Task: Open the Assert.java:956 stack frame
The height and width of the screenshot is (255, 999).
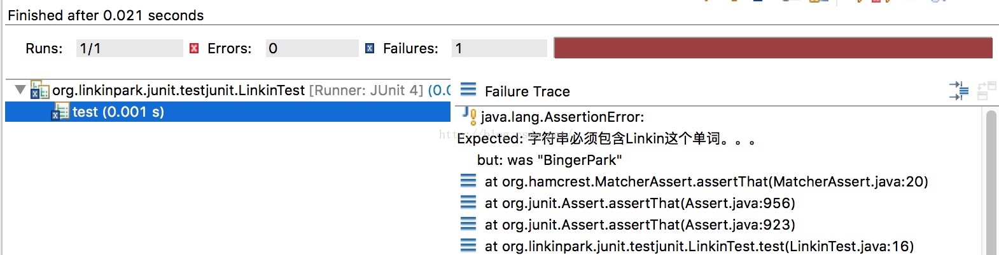Action: (x=639, y=203)
